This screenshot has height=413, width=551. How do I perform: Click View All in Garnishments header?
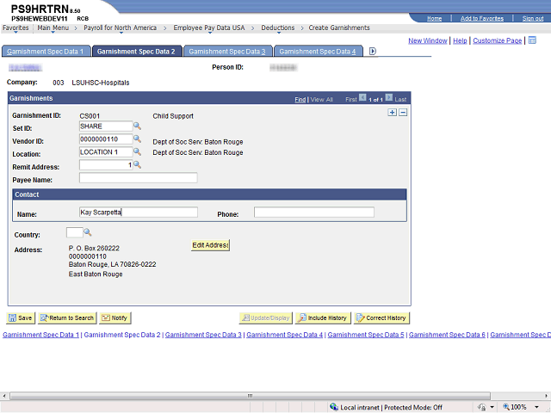[x=321, y=100]
